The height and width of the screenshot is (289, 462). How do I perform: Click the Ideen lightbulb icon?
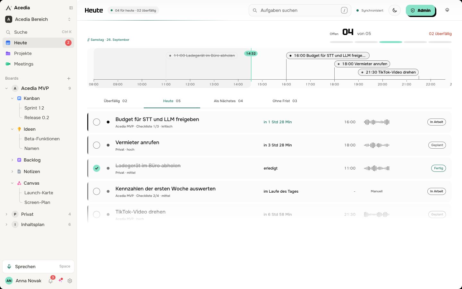click(x=19, y=129)
